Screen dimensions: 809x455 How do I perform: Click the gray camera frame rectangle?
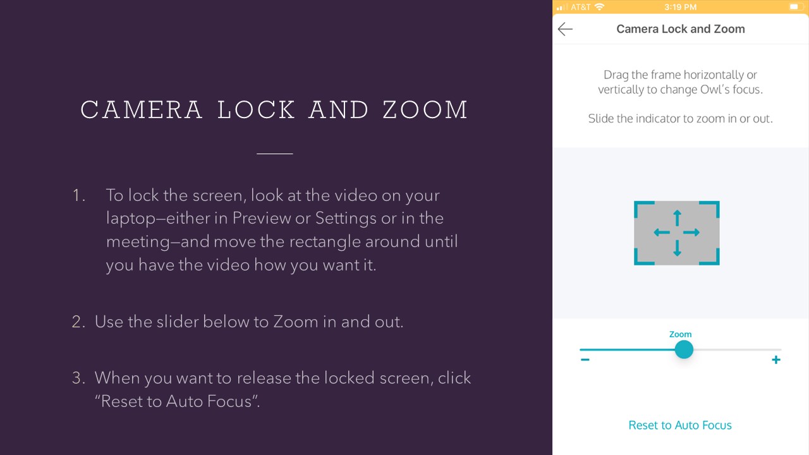coord(677,233)
